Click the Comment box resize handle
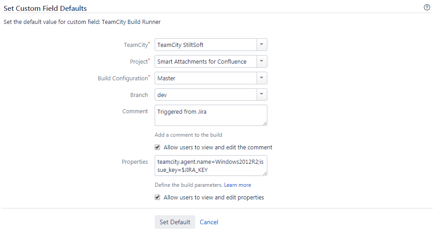The height and width of the screenshot is (231, 436). click(x=265, y=123)
